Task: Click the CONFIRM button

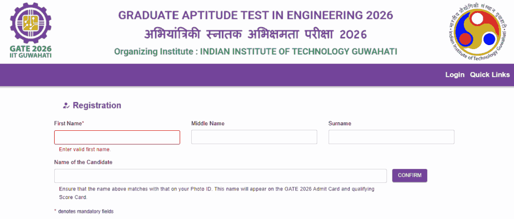Action: [410, 175]
